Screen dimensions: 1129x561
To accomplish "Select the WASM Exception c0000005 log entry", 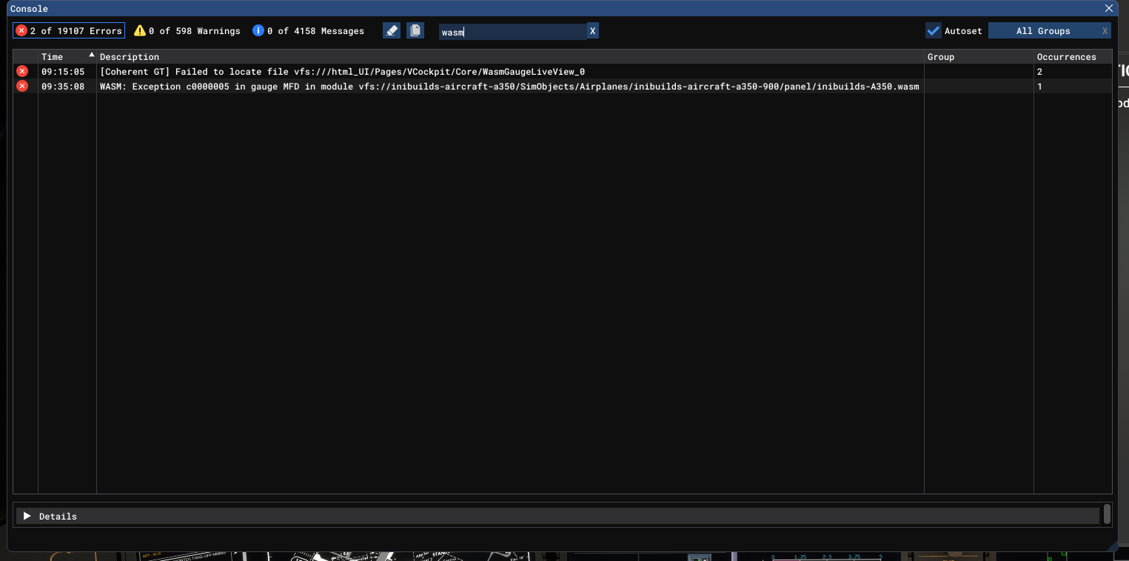I will click(x=509, y=87).
